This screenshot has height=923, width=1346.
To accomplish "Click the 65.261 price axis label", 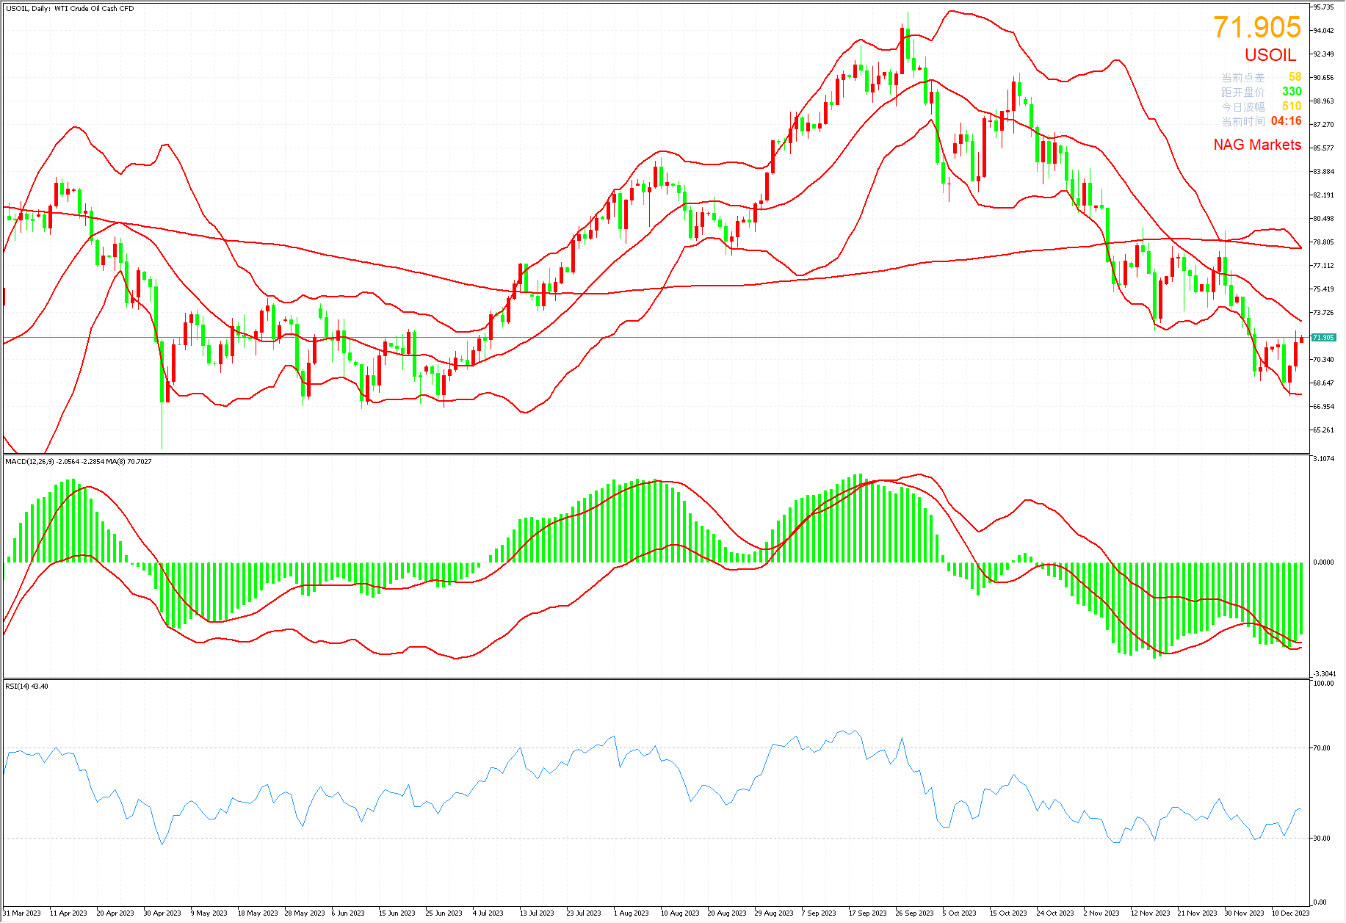I will (1323, 430).
